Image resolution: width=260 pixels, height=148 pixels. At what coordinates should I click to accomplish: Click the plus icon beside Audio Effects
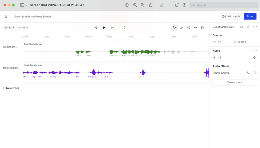point(255,66)
